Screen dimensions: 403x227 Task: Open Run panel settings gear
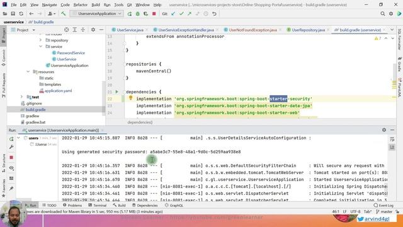pyautogui.click(x=384, y=130)
